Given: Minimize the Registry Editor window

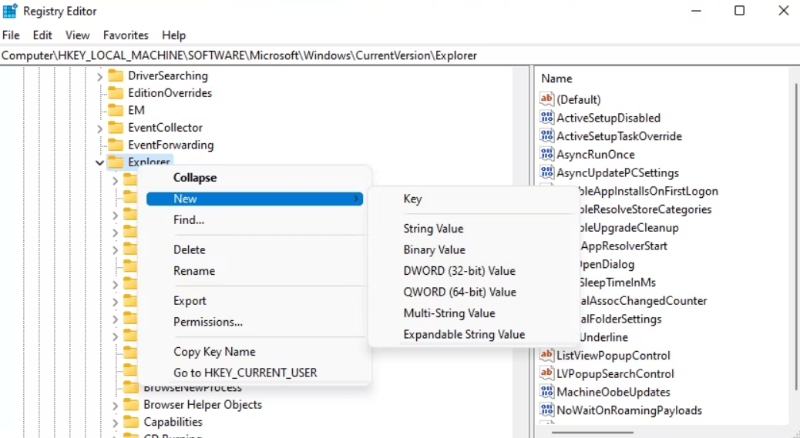Looking at the screenshot, I should pos(696,11).
